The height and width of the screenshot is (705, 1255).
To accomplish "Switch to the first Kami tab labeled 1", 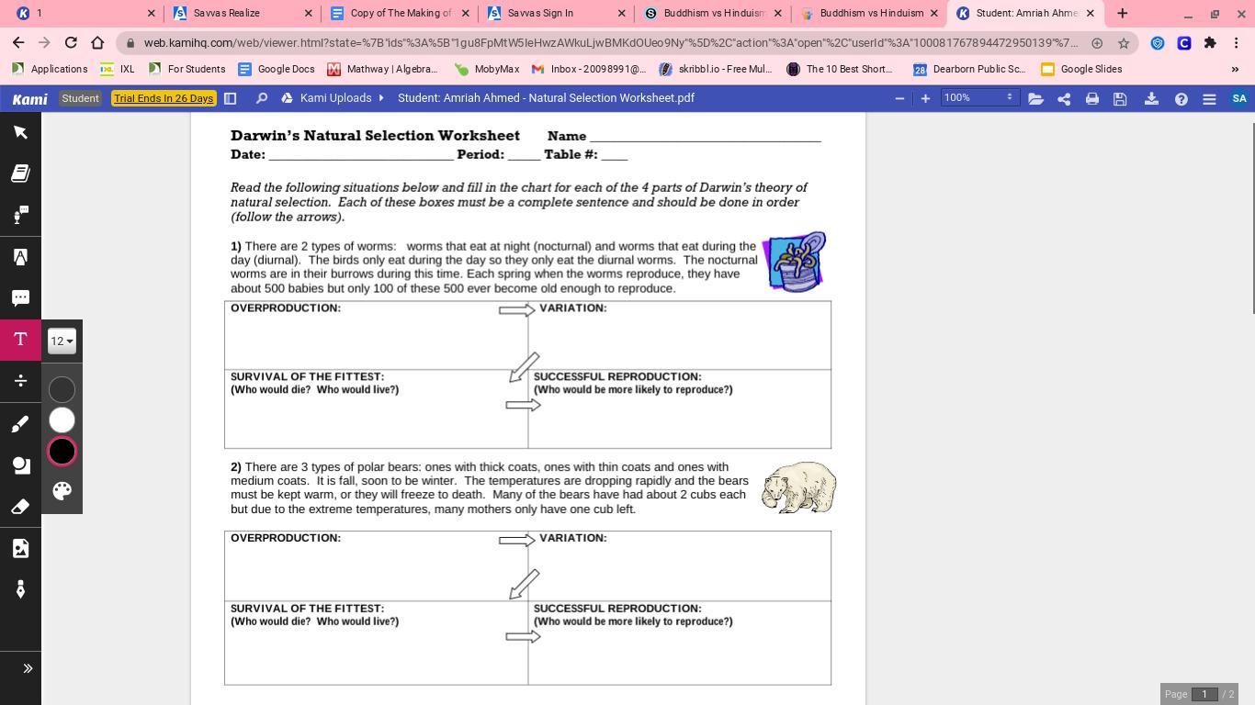I will click(x=86, y=13).
